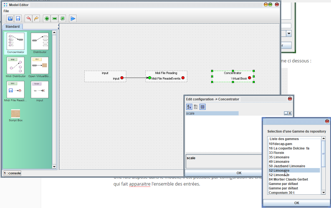The image size is (331, 208).
Task: Click the green plus toolbar icon
Action: 47,19
